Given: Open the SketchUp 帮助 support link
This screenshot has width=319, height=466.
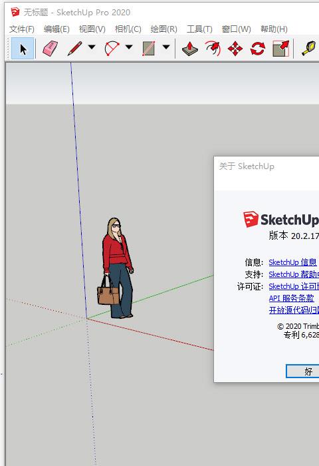Looking at the screenshot, I should tap(294, 274).
